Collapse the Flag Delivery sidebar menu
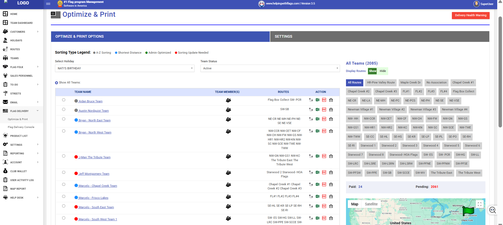The image size is (503, 225). click(x=21, y=111)
